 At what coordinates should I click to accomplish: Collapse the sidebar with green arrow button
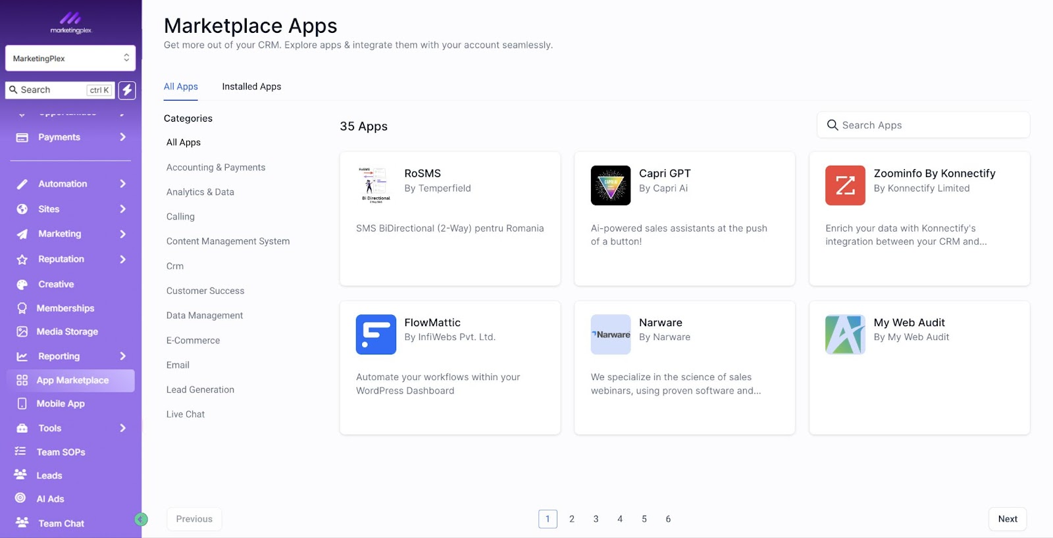coord(141,520)
